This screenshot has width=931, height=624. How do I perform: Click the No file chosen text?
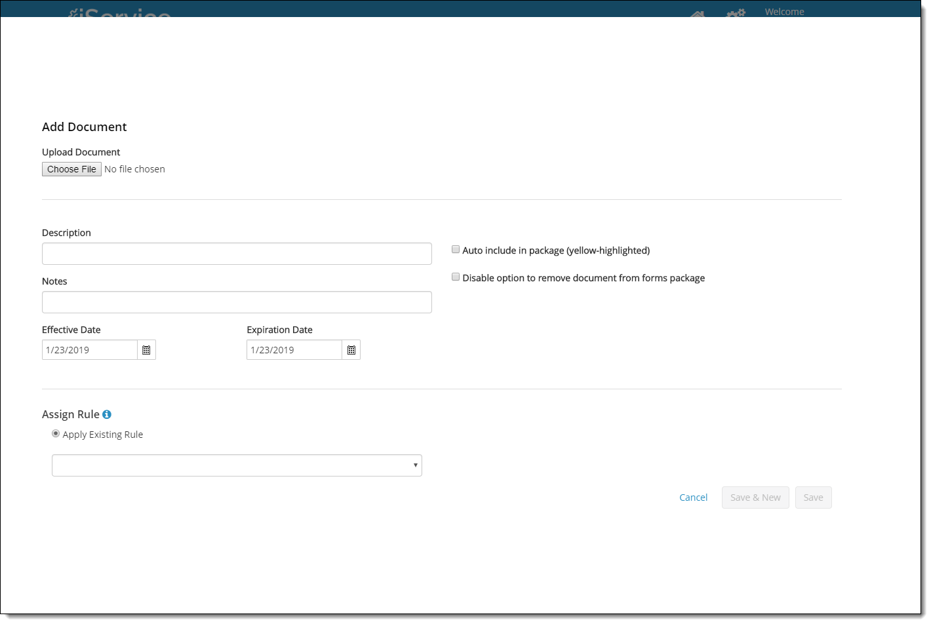point(135,169)
